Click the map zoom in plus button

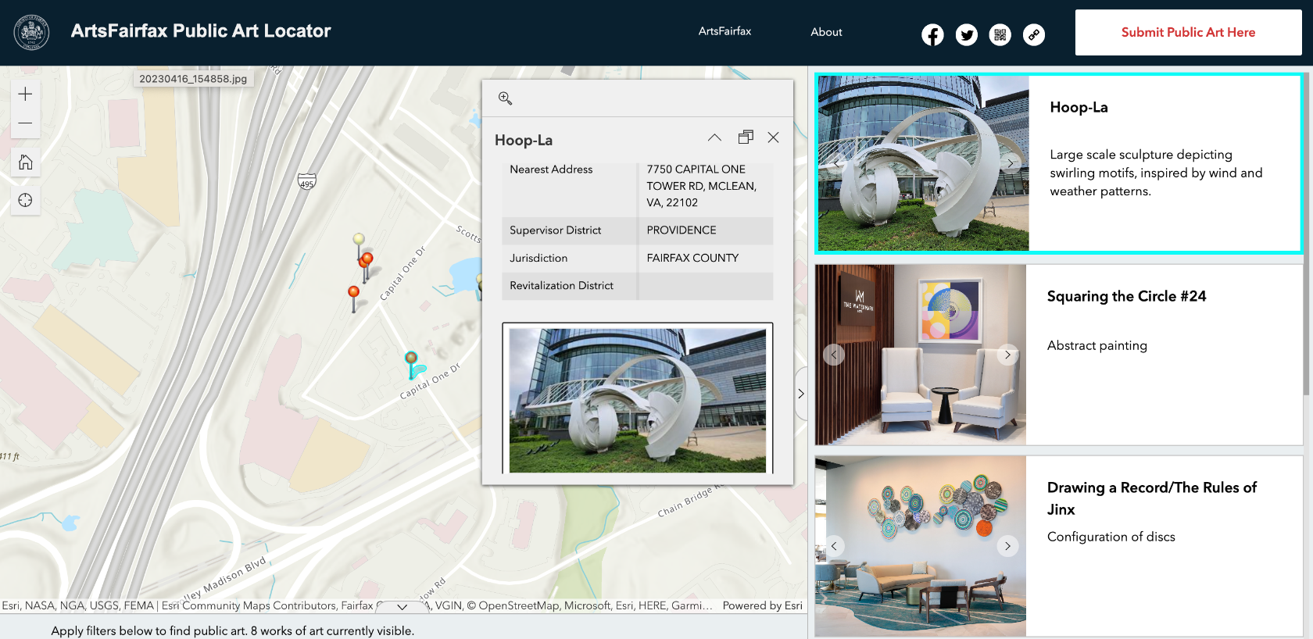pyautogui.click(x=25, y=95)
